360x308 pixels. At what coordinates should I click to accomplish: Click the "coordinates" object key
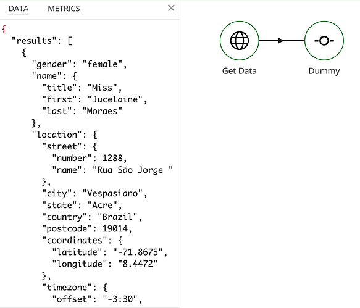(74, 240)
